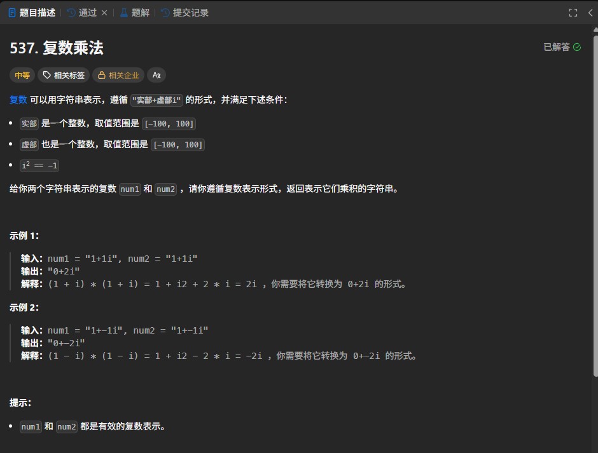Show the 相关标签 tags

(x=64, y=75)
